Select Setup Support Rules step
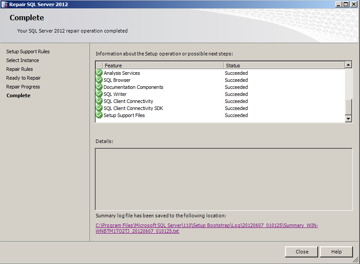Viewport: 360px width, 264px height. [28, 51]
